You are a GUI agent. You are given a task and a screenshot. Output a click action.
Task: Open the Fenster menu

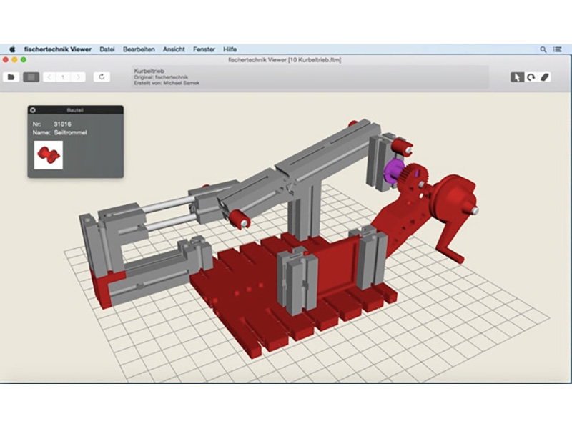pos(204,49)
